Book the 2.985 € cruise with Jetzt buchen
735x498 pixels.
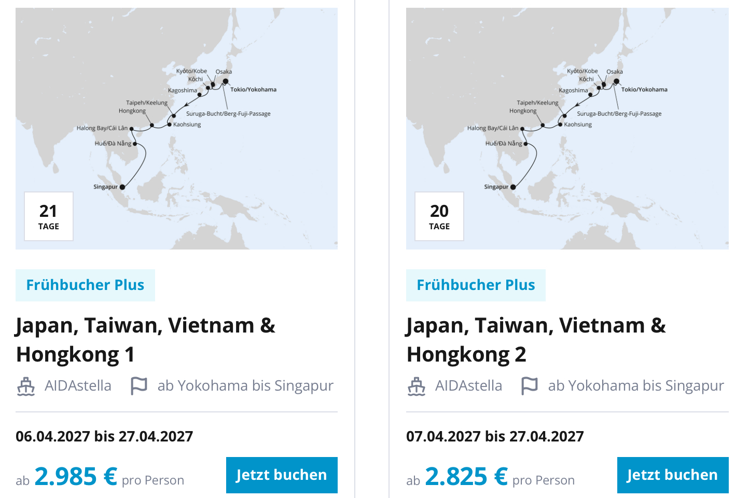[x=282, y=475]
